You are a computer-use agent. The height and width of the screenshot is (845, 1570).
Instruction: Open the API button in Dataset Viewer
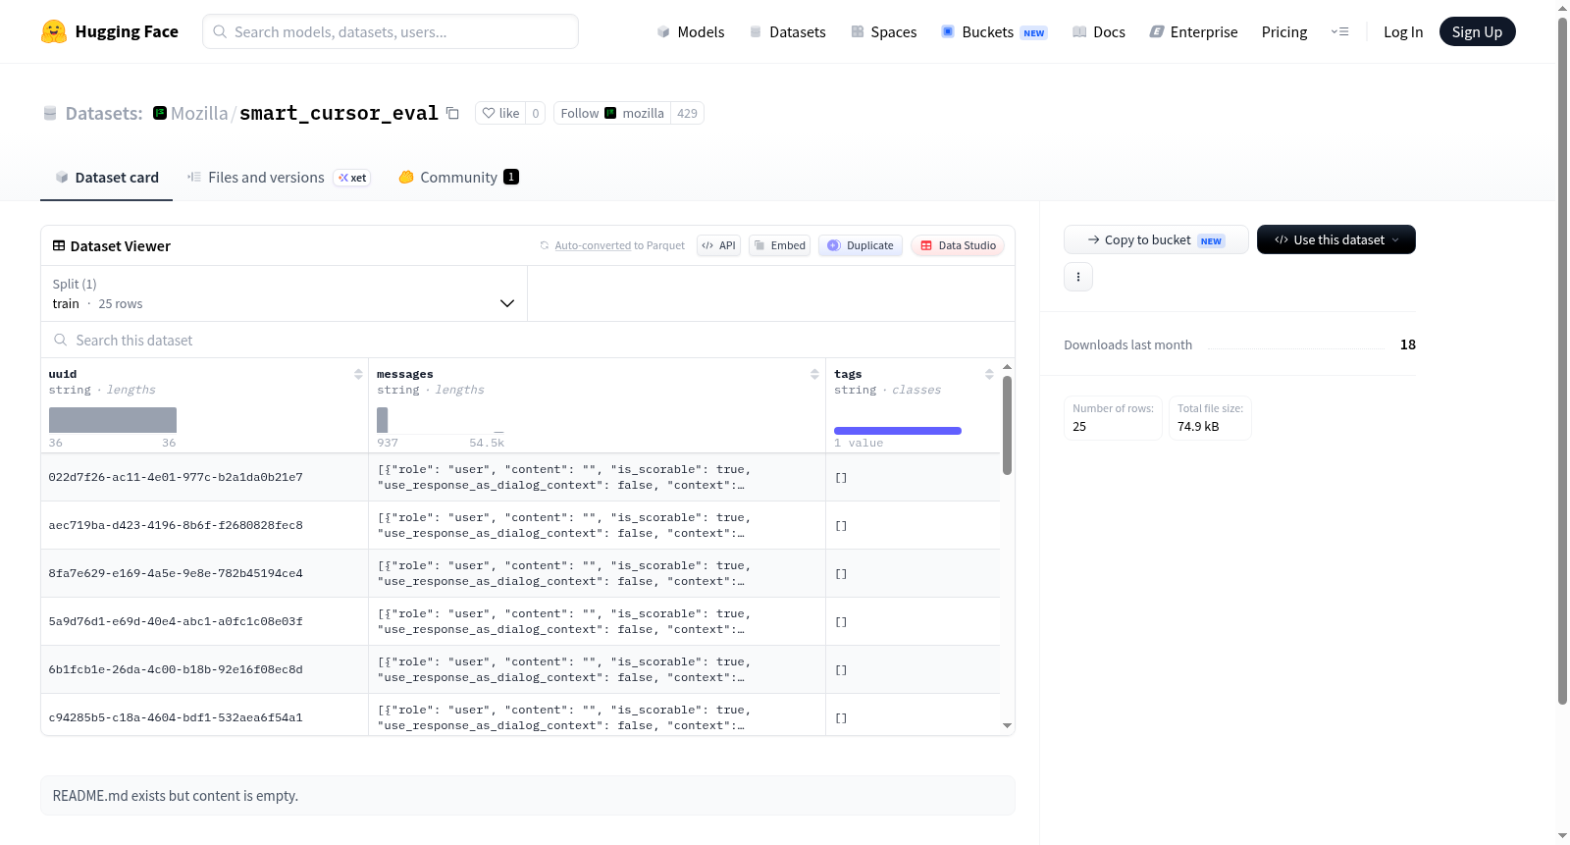point(718,245)
